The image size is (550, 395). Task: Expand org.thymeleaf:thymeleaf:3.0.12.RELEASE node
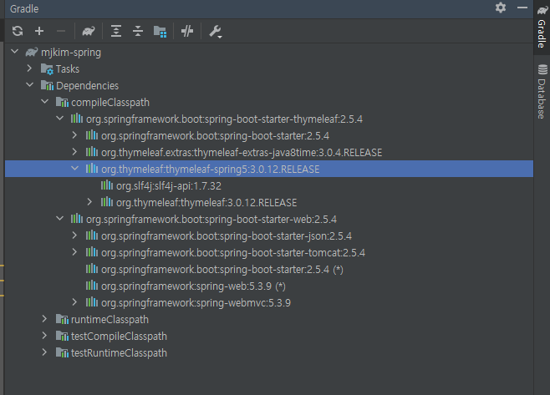89,202
